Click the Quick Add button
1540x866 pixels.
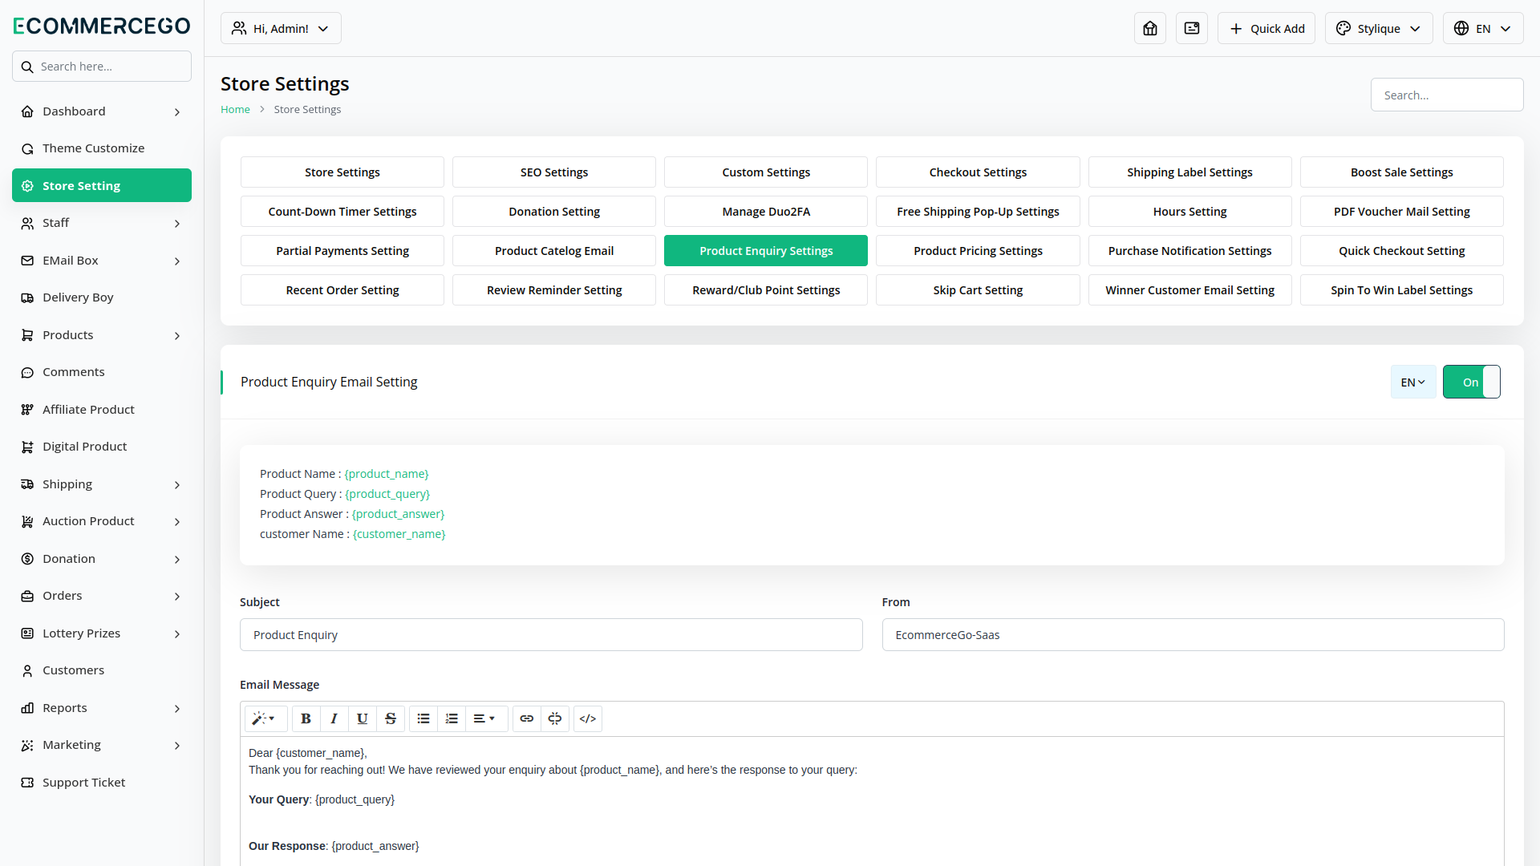(x=1266, y=28)
